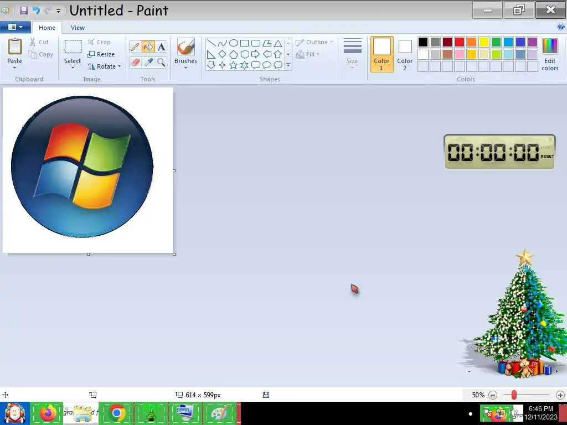Choose the Oval shape
Screen dimensions: 567x425
(x=234, y=43)
